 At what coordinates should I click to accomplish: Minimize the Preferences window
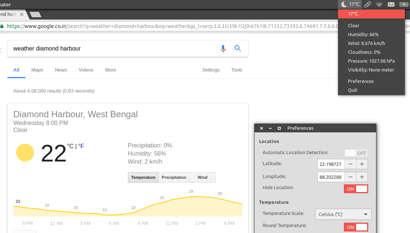pos(270,128)
